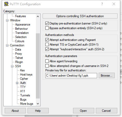
Task: Toggle Display pre-authentication banner checkbox
Action: pos(47,23)
